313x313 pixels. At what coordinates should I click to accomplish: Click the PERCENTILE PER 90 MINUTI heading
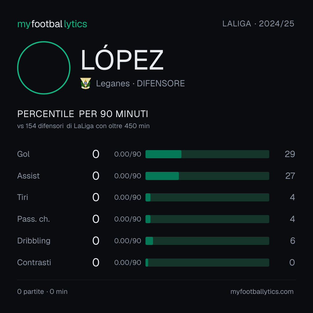tap(83, 114)
